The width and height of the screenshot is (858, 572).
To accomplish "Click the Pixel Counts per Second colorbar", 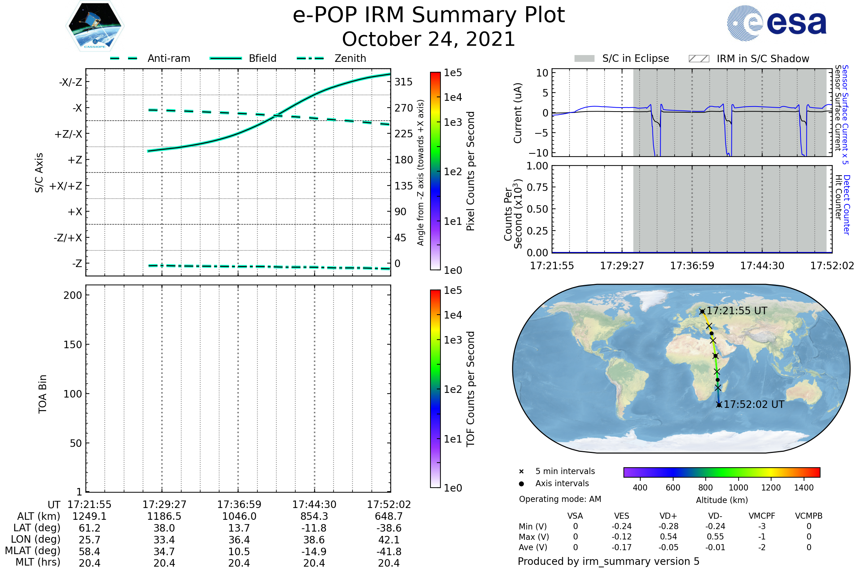I will click(435, 171).
